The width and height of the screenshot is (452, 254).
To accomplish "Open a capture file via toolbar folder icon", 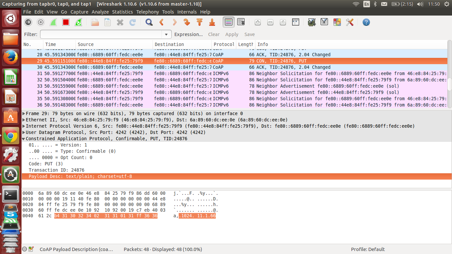I will (x=95, y=22).
